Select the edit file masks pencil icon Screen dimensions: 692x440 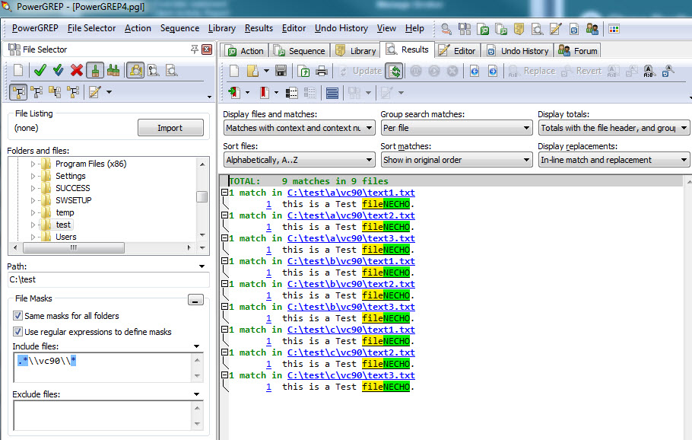[x=94, y=90]
